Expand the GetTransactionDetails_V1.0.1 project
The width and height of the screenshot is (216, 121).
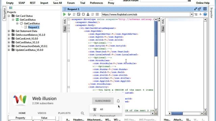pos(9,46)
